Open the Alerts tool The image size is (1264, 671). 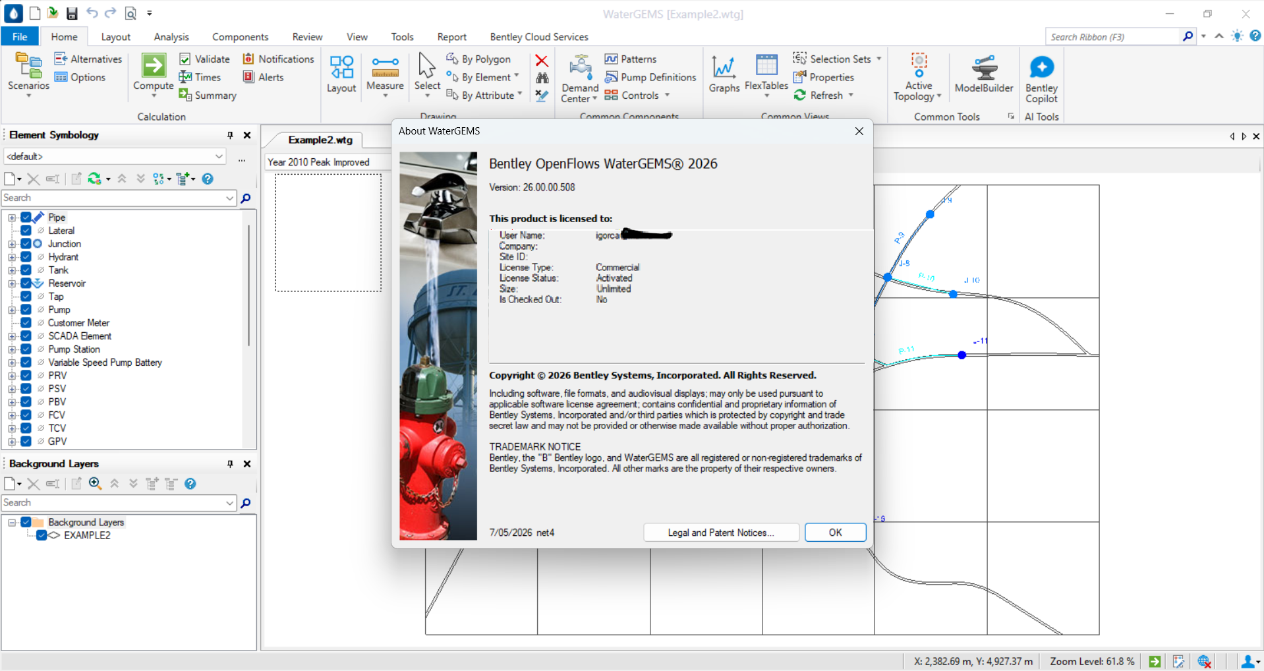tap(264, 77)
